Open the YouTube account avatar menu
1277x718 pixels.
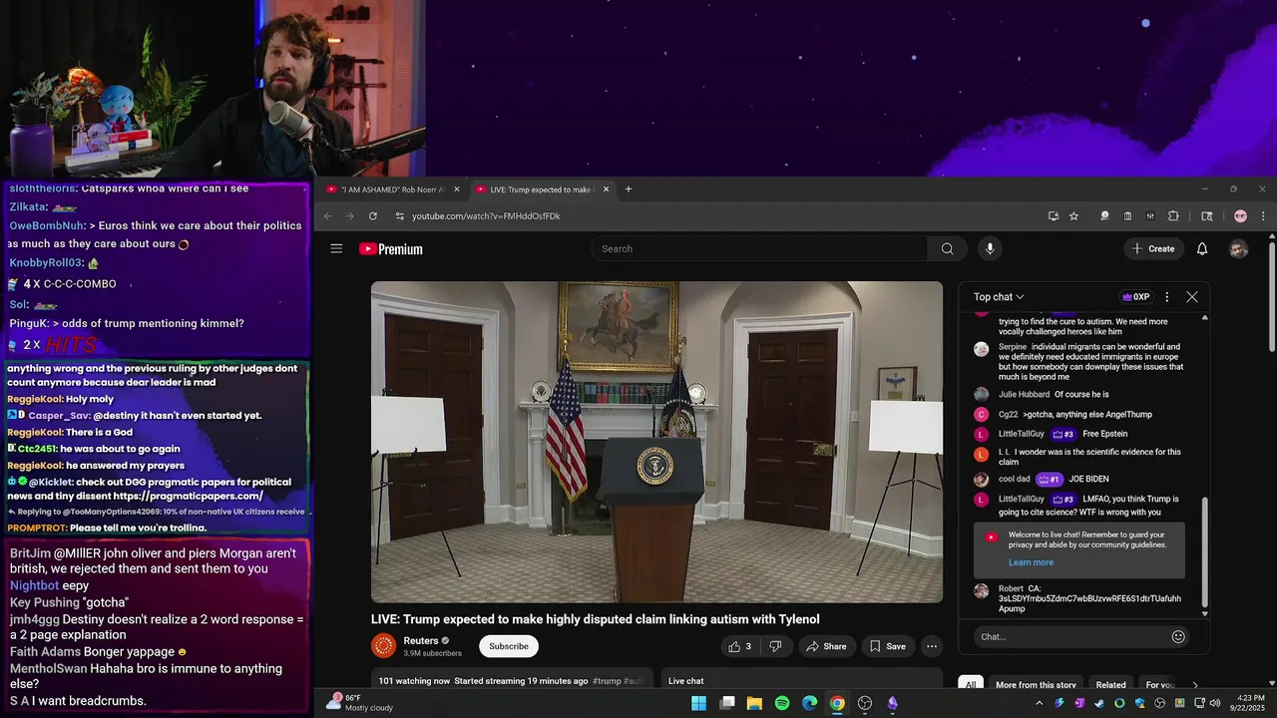(x=1238, y=248)
